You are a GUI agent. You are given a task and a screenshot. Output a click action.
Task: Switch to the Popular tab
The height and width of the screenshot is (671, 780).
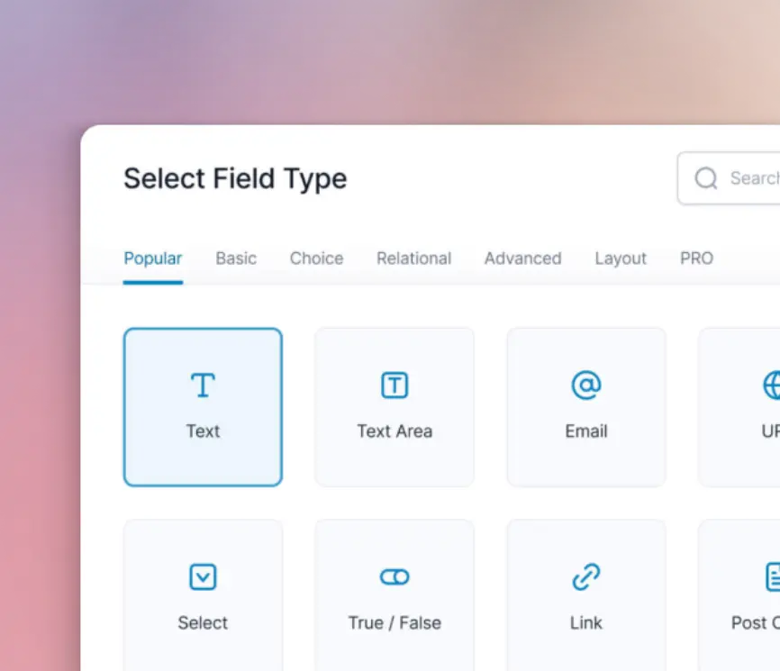point(153,258)
